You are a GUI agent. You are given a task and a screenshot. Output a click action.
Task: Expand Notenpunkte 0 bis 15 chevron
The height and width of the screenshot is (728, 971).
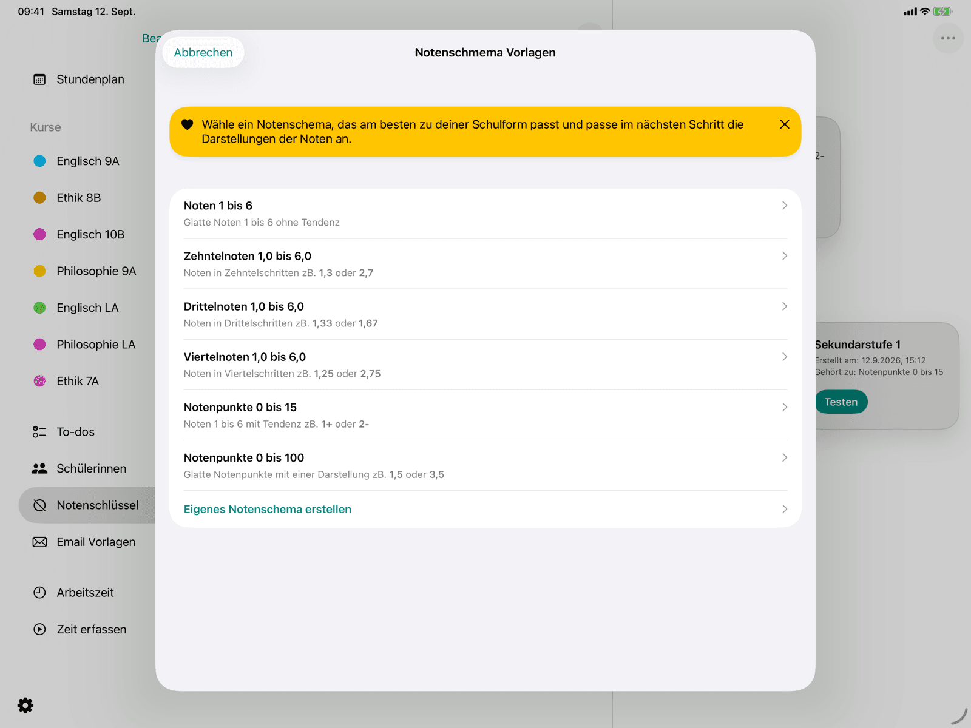(x=785, y=407)
